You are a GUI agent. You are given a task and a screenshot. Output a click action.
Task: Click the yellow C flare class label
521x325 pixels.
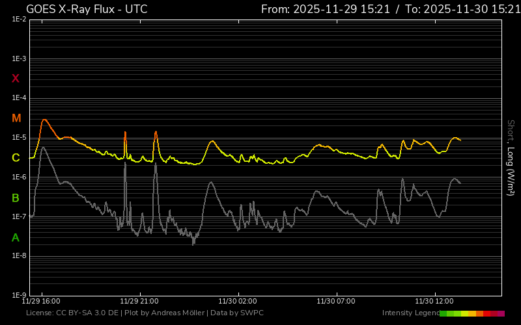pyautogui.click(x=16, y=158)
